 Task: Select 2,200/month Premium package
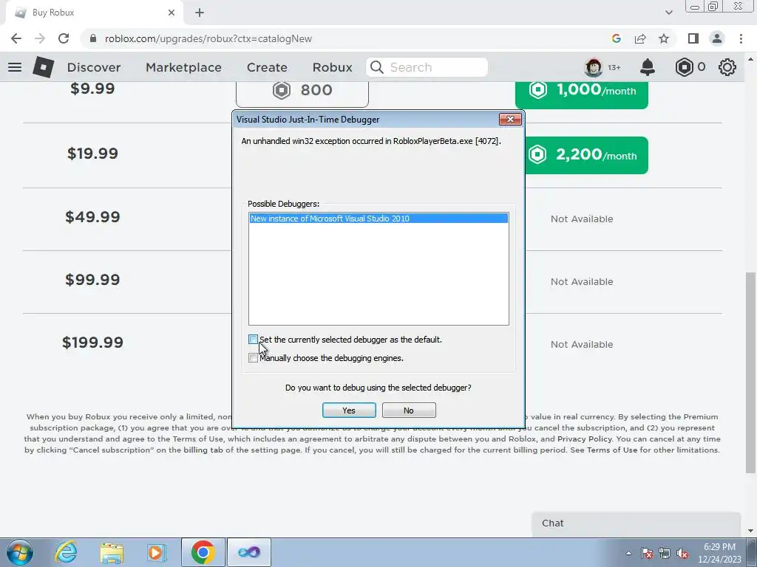pyautogui.click(x=586, y=155)
